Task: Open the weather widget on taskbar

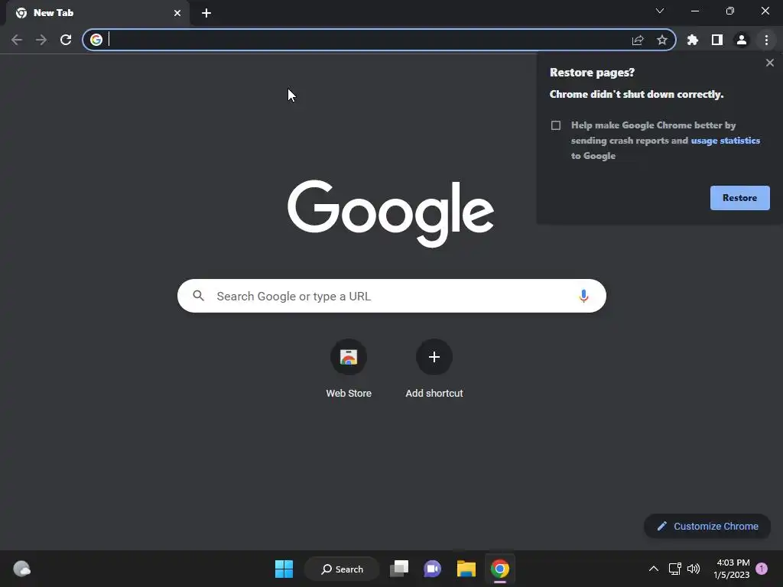Action: point(21,569)
